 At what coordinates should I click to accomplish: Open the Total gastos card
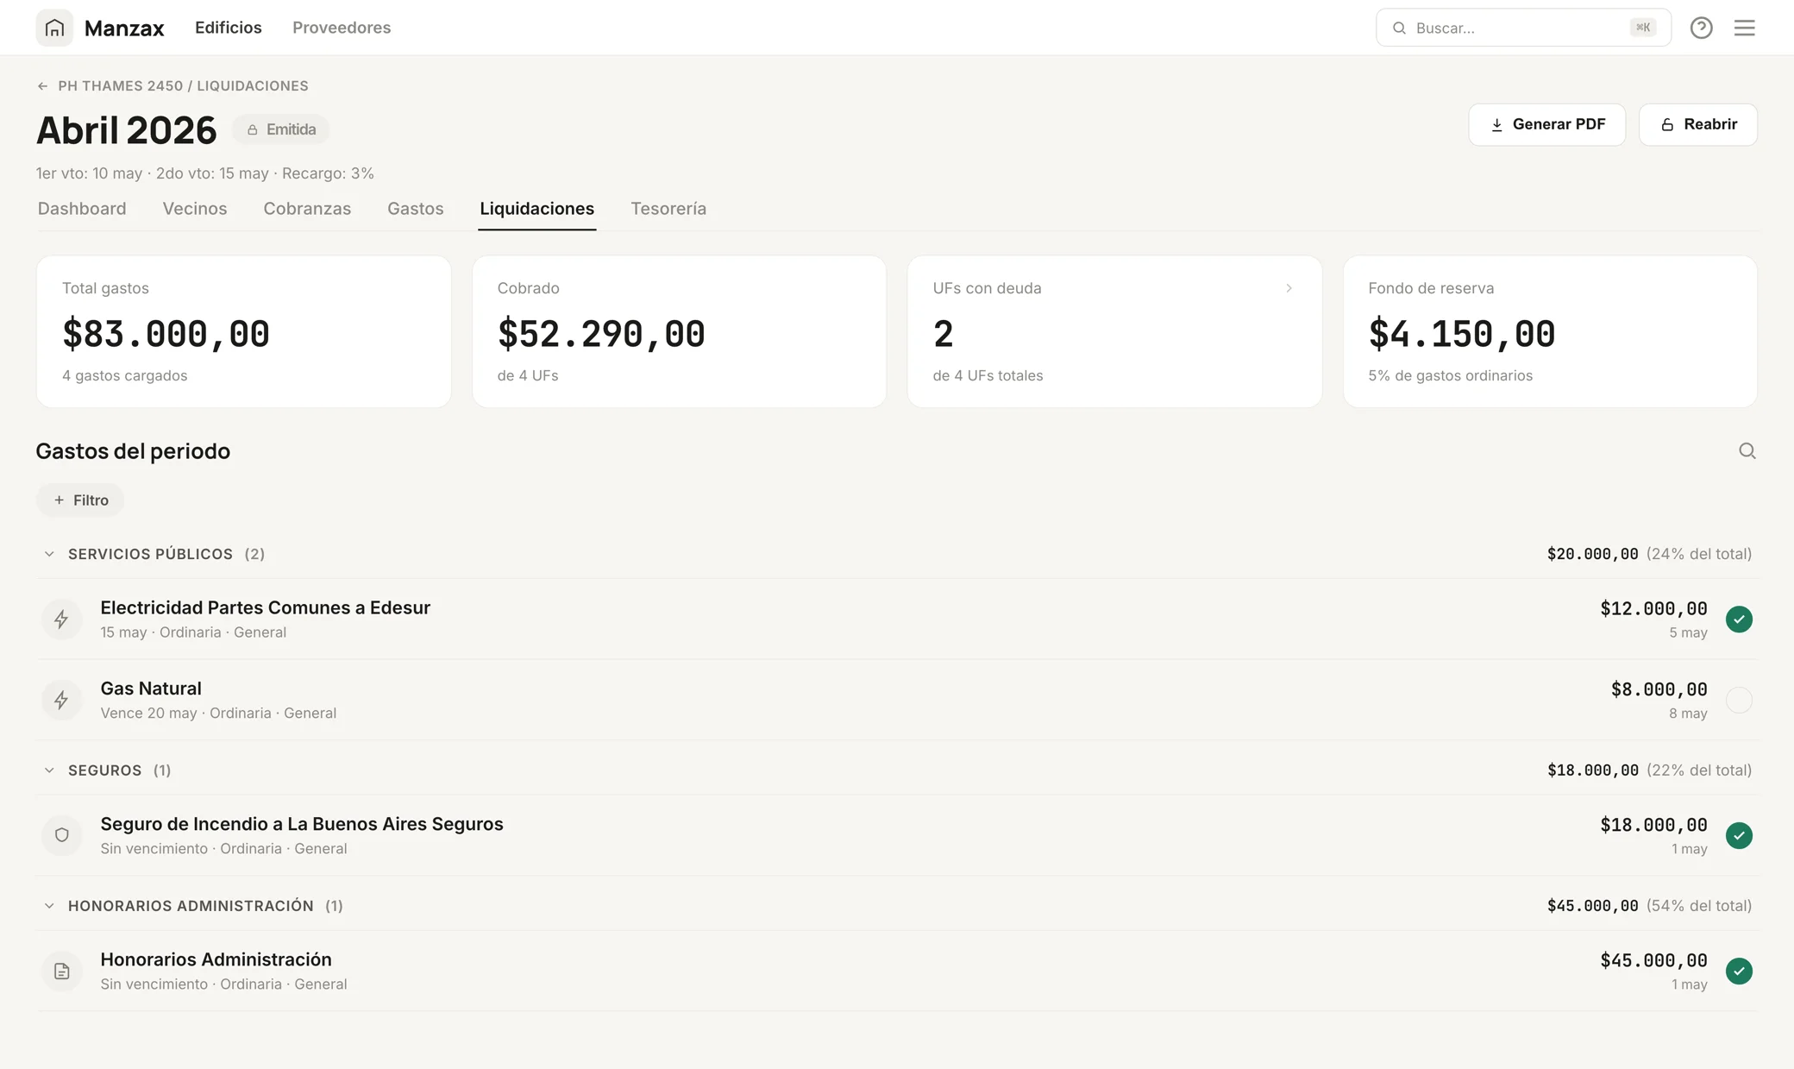[x=243, y=331]
